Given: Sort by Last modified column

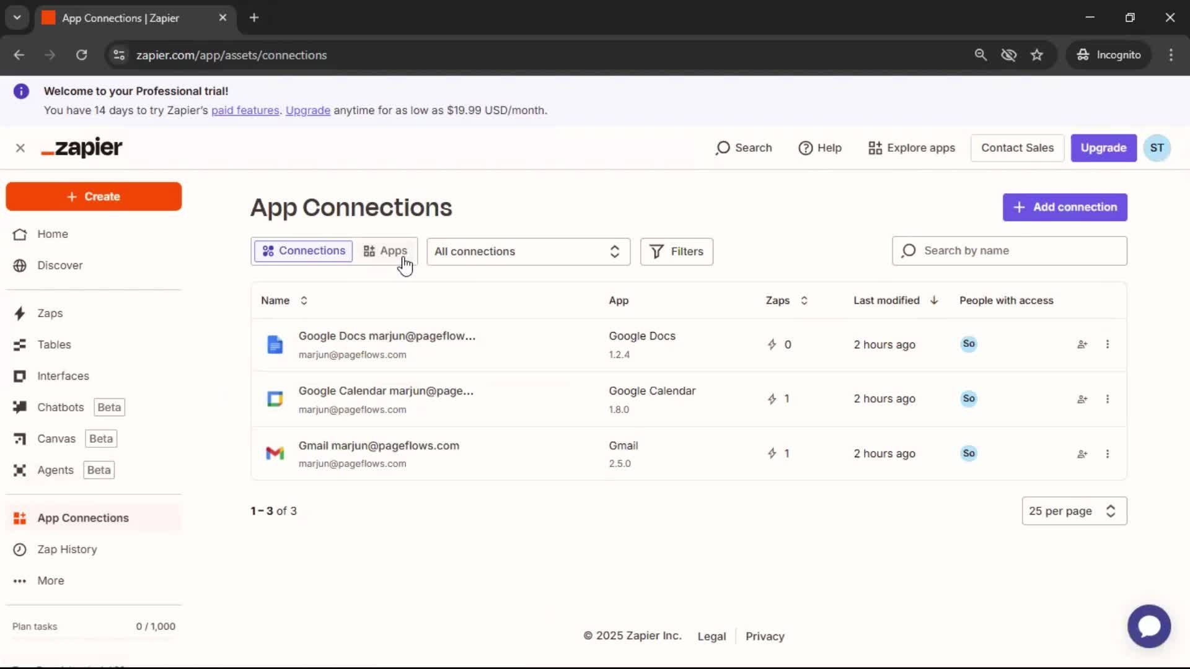Looking at the screenshot, I should pyautogui.click(x=896, y=300).
